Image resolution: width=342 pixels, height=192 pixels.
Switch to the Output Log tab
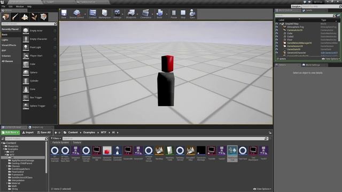click(37, 127)
